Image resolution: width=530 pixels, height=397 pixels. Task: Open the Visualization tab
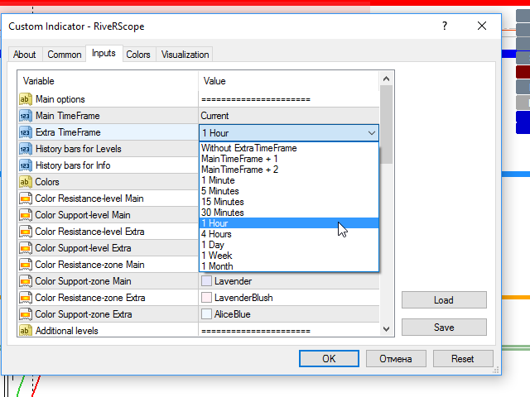click(185, 55)
